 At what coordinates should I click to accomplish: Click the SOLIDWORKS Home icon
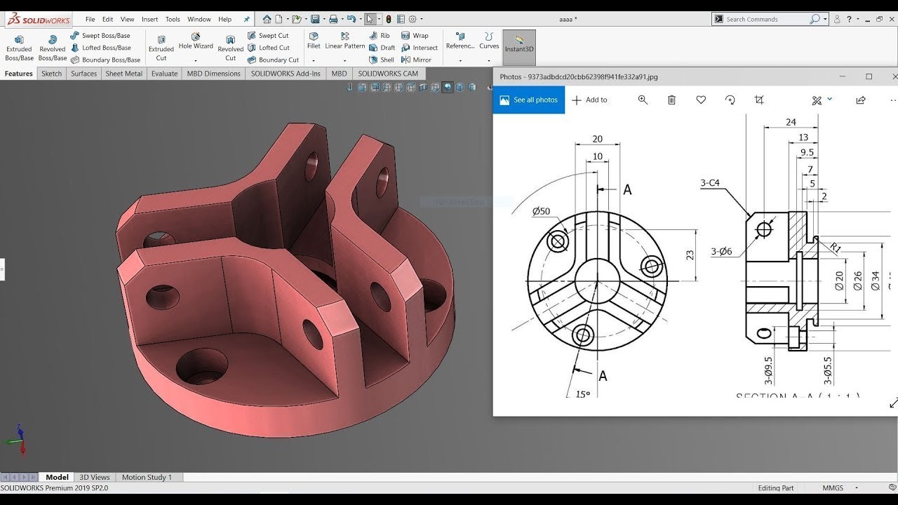click(x=267, y=19)
